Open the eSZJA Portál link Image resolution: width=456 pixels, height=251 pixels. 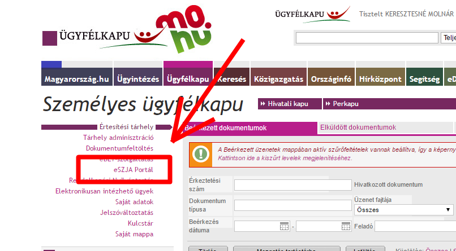pyautogui.click(x=134, y=170)
